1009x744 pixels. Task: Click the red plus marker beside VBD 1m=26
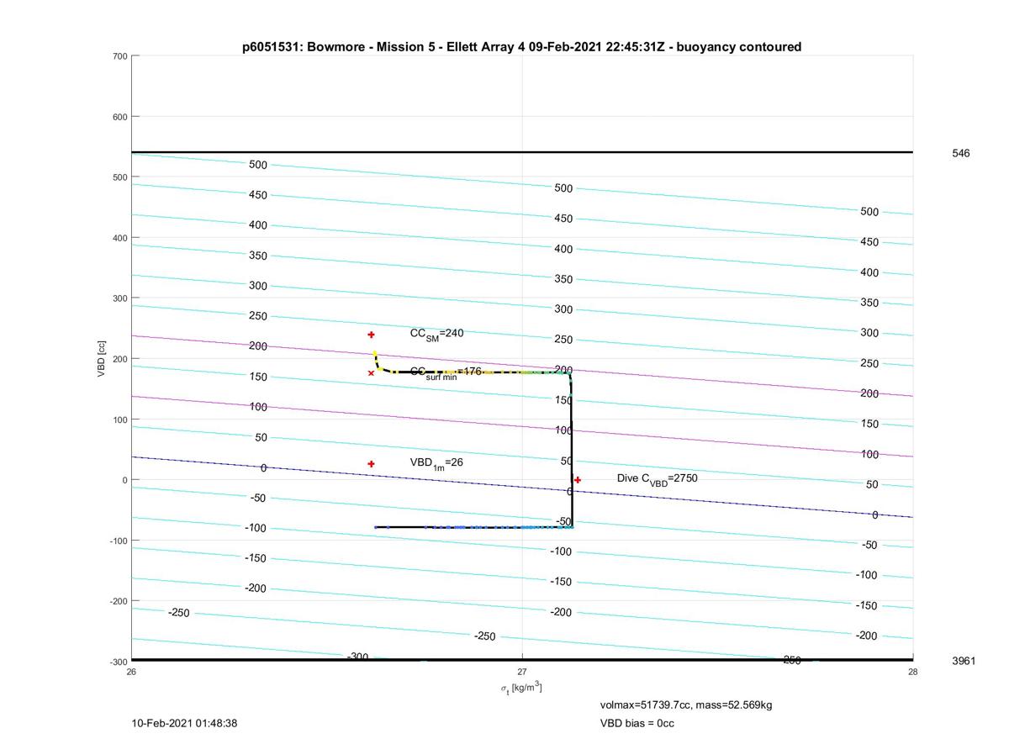point(371,464)
